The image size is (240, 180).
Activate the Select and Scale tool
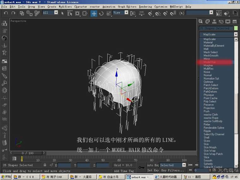[x=109, y=14]
